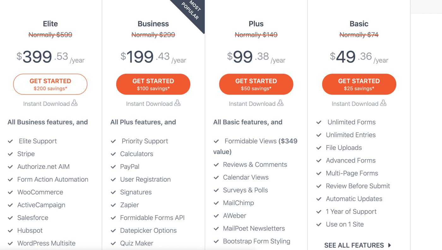
Task: Click the Zapier feature item
Action: click(x=129, y=205)
